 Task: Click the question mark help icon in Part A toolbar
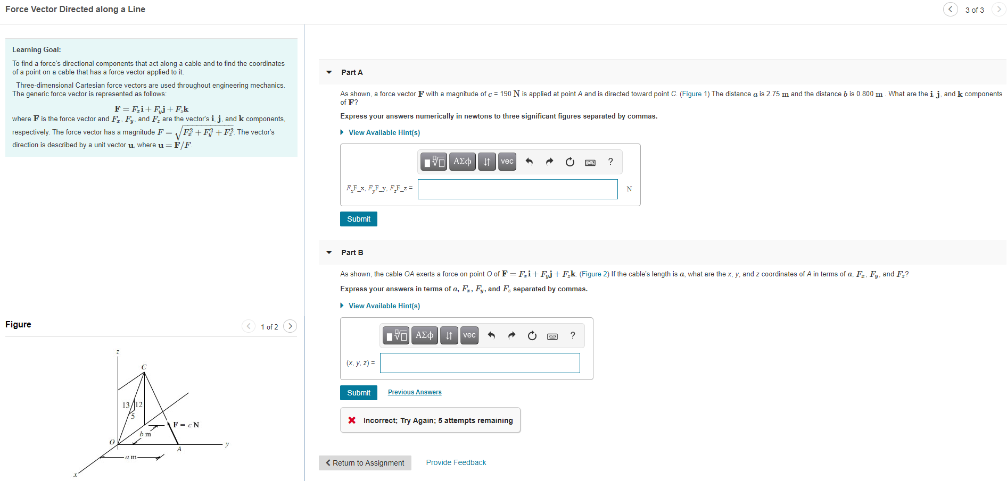(610, 162)
